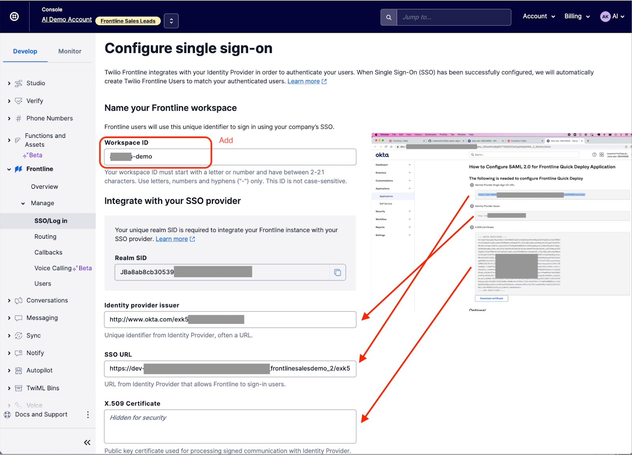This screenshot has height=455, width=632.
Task: Click the AK user avatar
Action: point(605,17)
